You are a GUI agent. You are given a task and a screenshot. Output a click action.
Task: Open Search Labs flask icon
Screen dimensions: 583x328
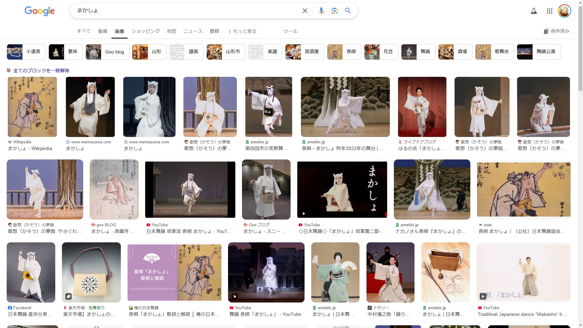pyautogui.click(x=534, y=11)
